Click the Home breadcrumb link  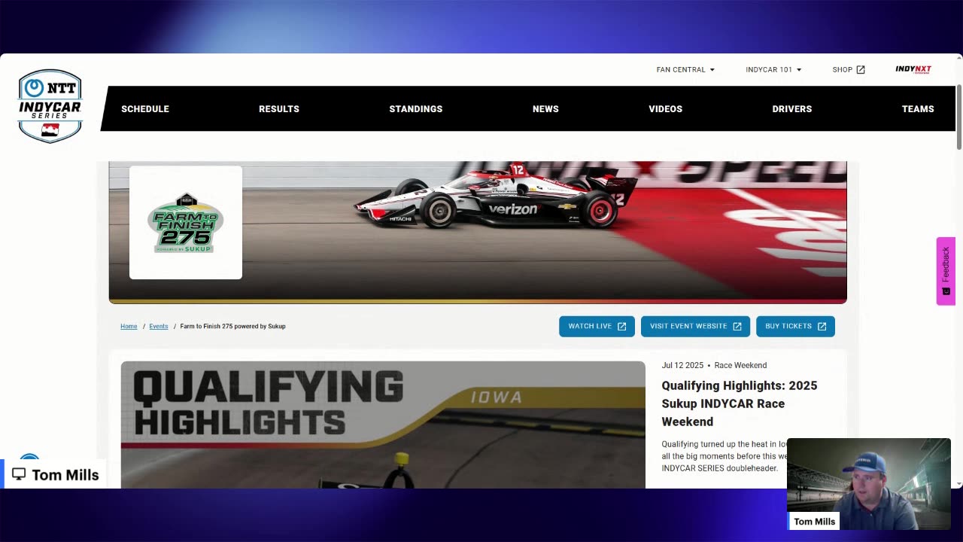coord(129,326)
